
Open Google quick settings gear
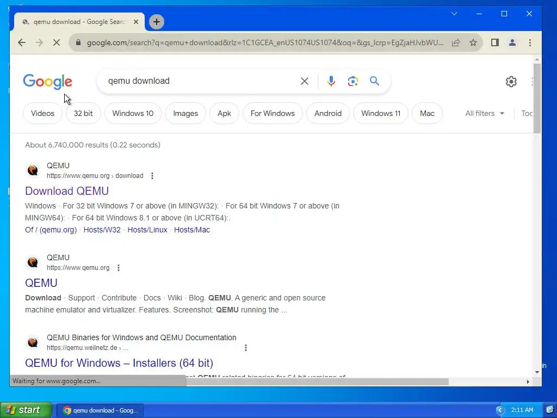[511, 82]
